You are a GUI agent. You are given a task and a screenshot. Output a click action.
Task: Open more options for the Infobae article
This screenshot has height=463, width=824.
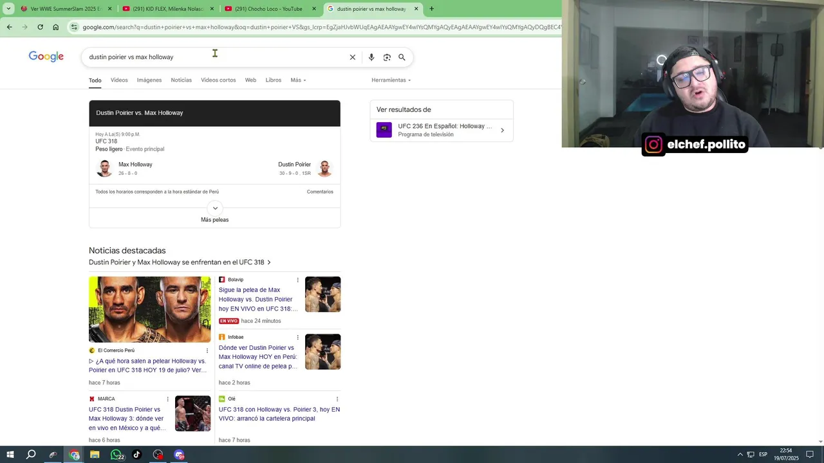pyautogui.click(x=297, y=337)
